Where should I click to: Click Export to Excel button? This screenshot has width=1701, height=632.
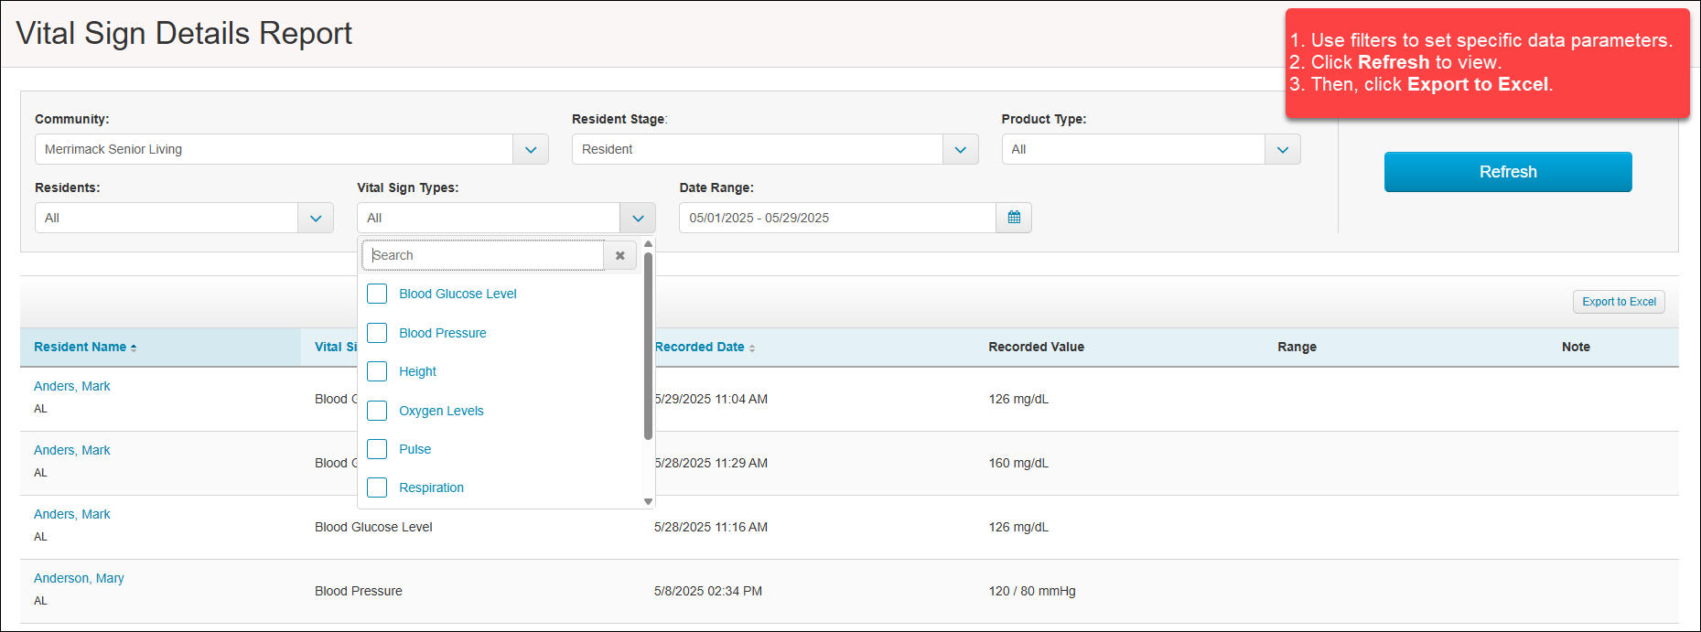click(1619, 302)
